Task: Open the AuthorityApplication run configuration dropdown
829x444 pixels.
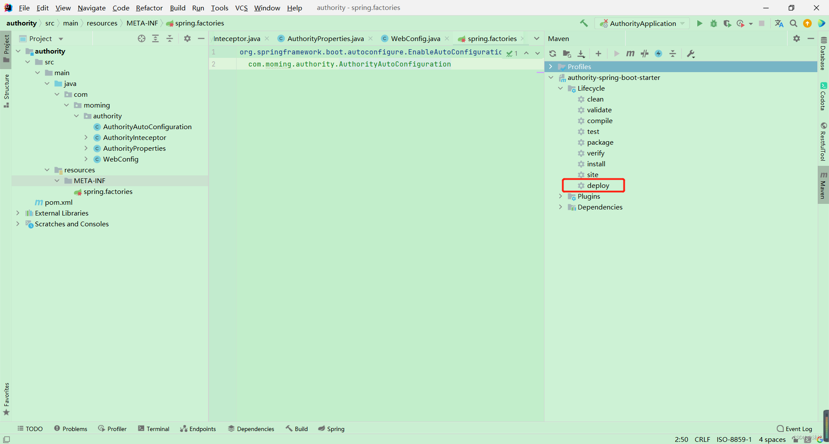Action: pyautogui.click(x=682, y=23)
